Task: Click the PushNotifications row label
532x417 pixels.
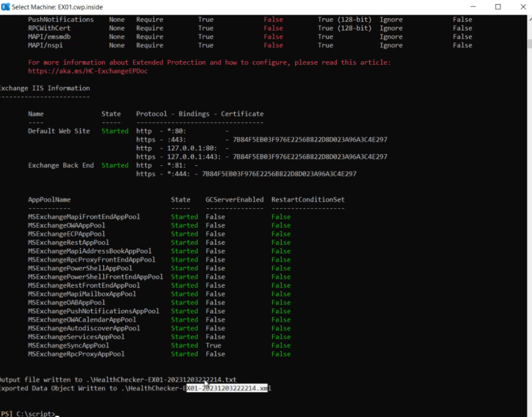Action: click(61, 19)
